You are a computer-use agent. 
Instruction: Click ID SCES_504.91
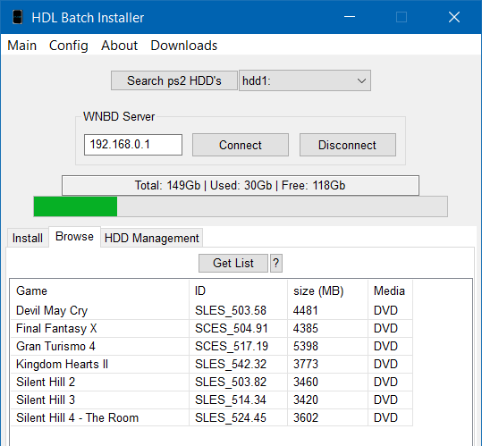[232, 328]
